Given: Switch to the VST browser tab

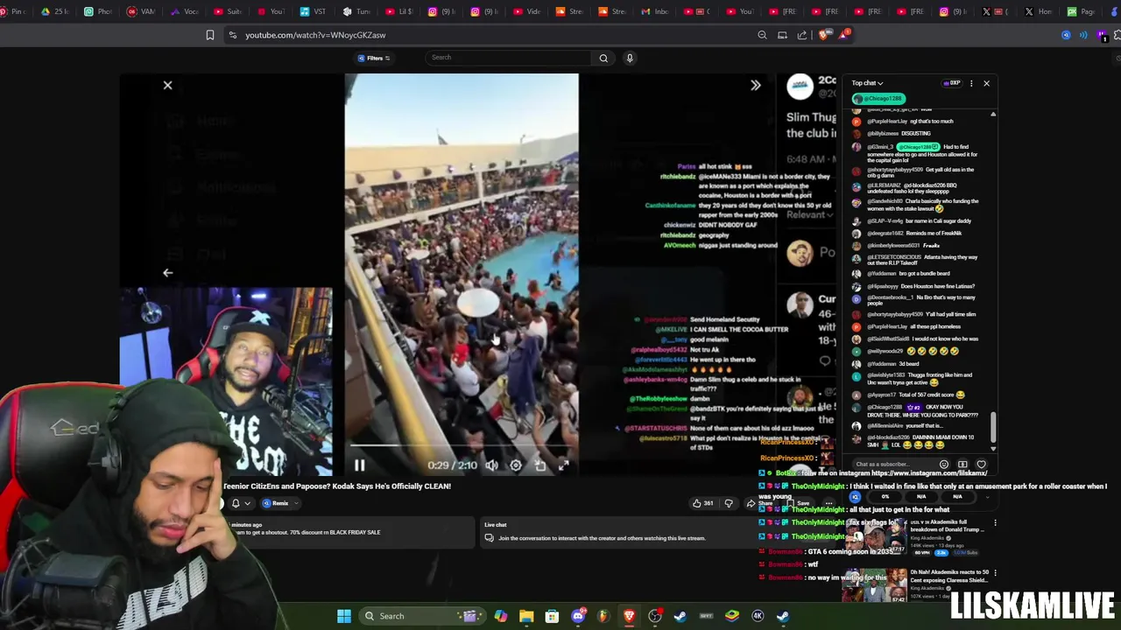Looking at the screenshot, I should click(314, 11).
